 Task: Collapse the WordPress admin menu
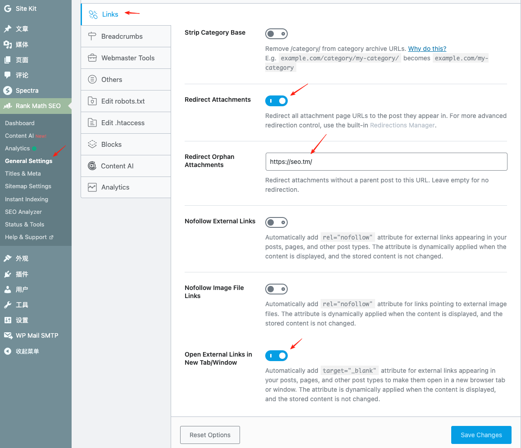[x=27, y=351]
